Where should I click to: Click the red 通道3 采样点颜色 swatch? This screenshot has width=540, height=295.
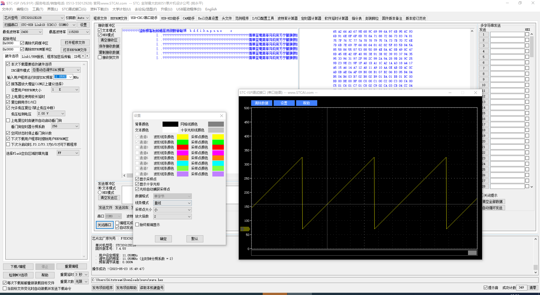coord(218,147)
